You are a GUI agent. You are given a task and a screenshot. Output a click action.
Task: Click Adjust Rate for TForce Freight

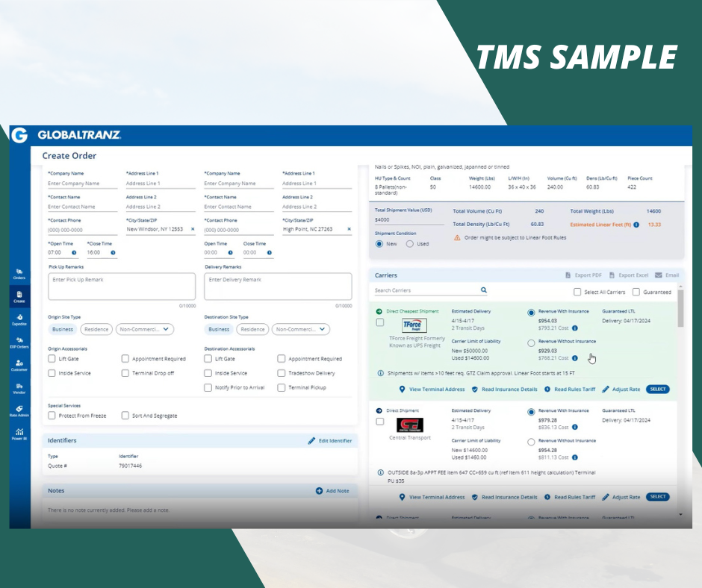621,390
